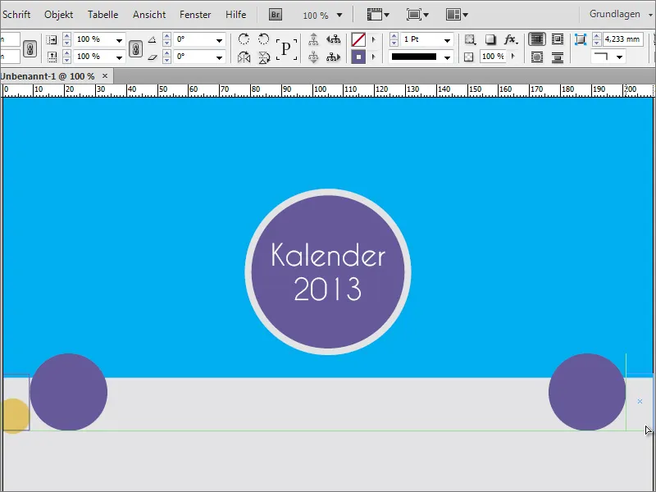Screen dimensions: 656x492
Task: Flip the selection horizontally
Action: [x=244, y=57]
